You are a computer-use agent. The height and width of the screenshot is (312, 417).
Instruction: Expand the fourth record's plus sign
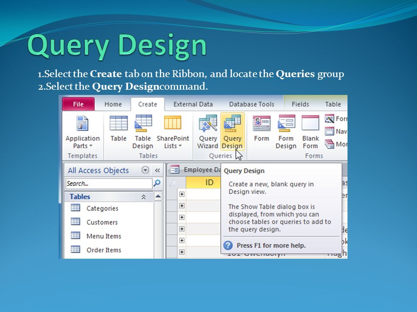click(x=182, y=229)
